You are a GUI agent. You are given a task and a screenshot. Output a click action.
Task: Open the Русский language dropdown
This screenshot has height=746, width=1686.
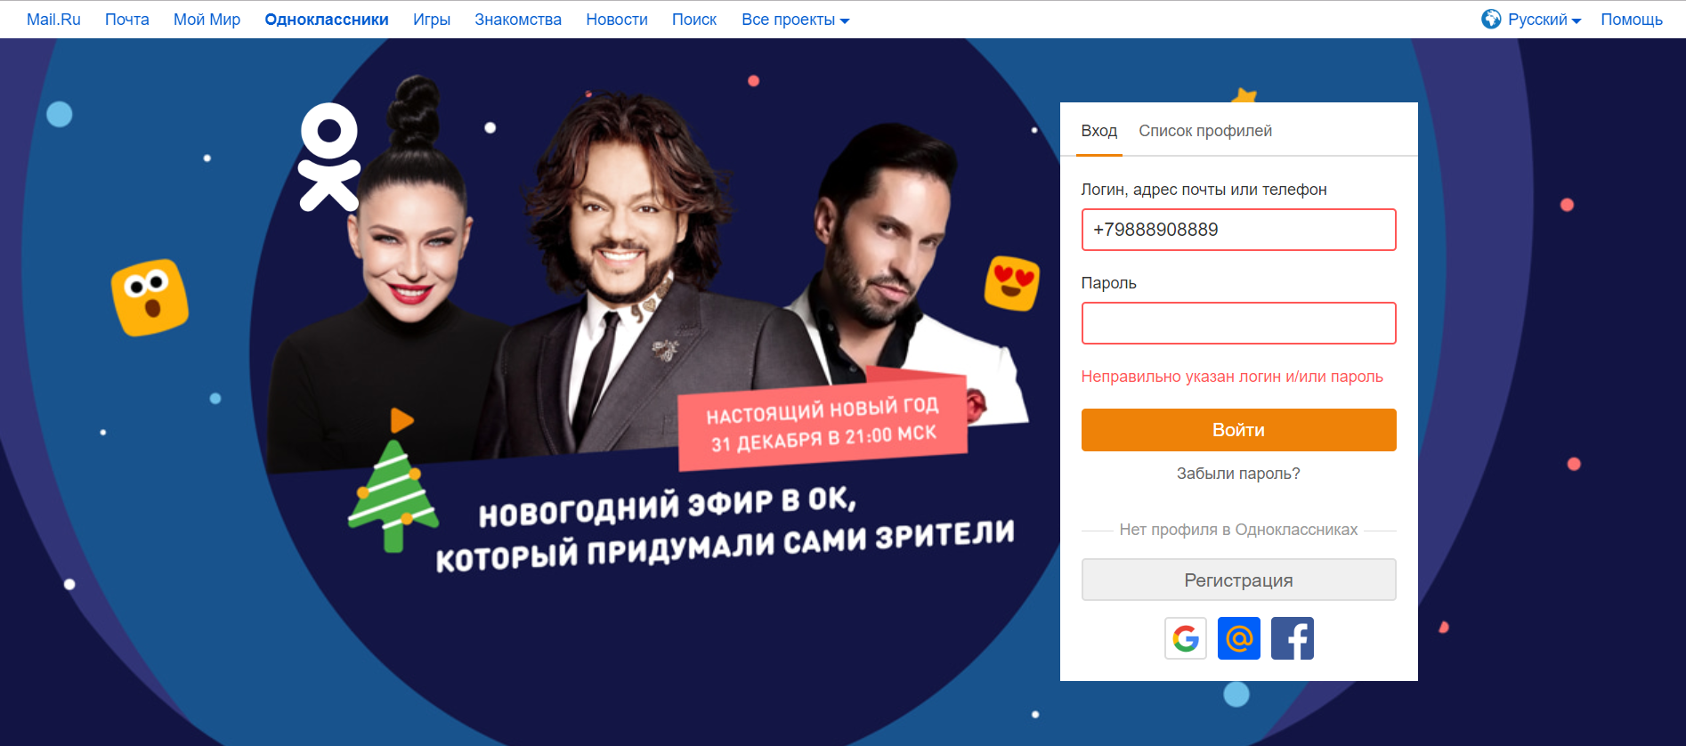pos(1544,20)
